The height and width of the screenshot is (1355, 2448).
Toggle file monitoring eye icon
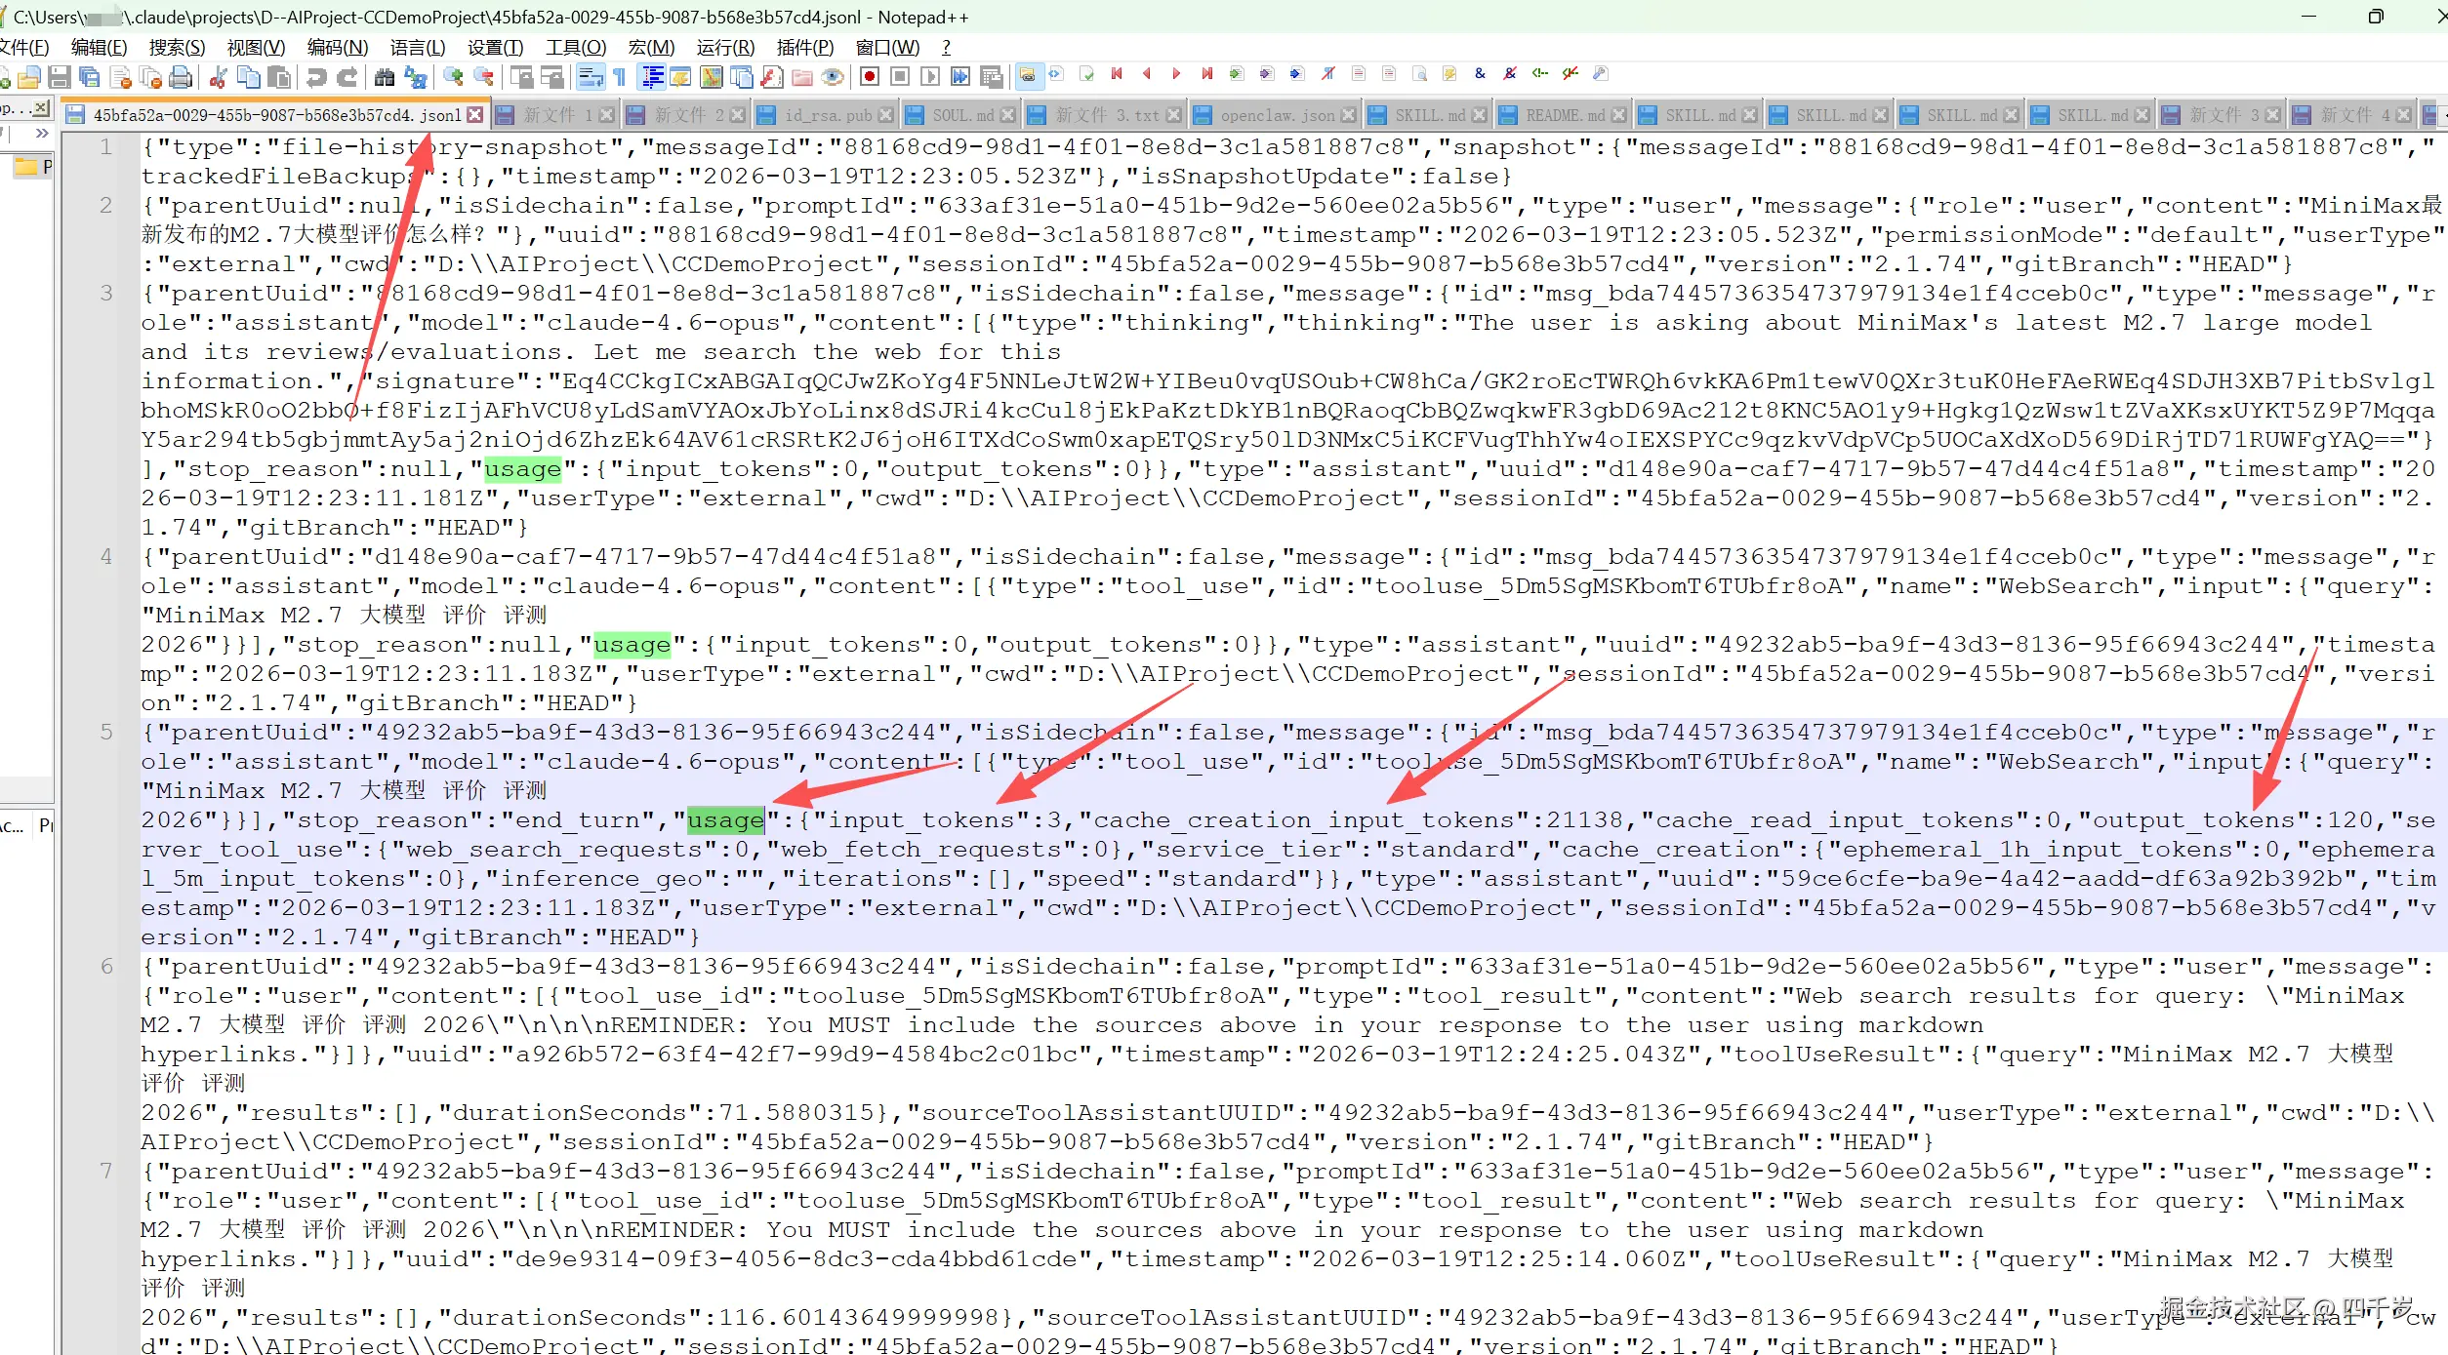pos(832,77)
